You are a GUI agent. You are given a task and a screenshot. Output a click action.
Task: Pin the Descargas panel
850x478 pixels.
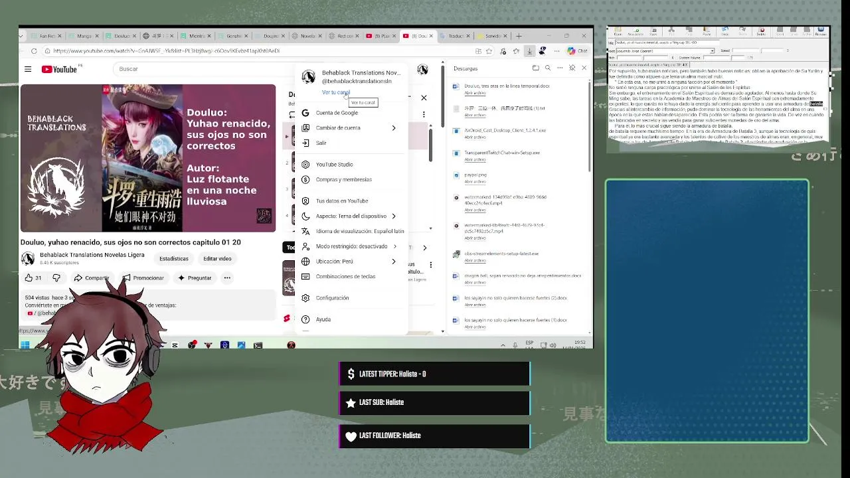pyautogui.click(x=572, y=68)
